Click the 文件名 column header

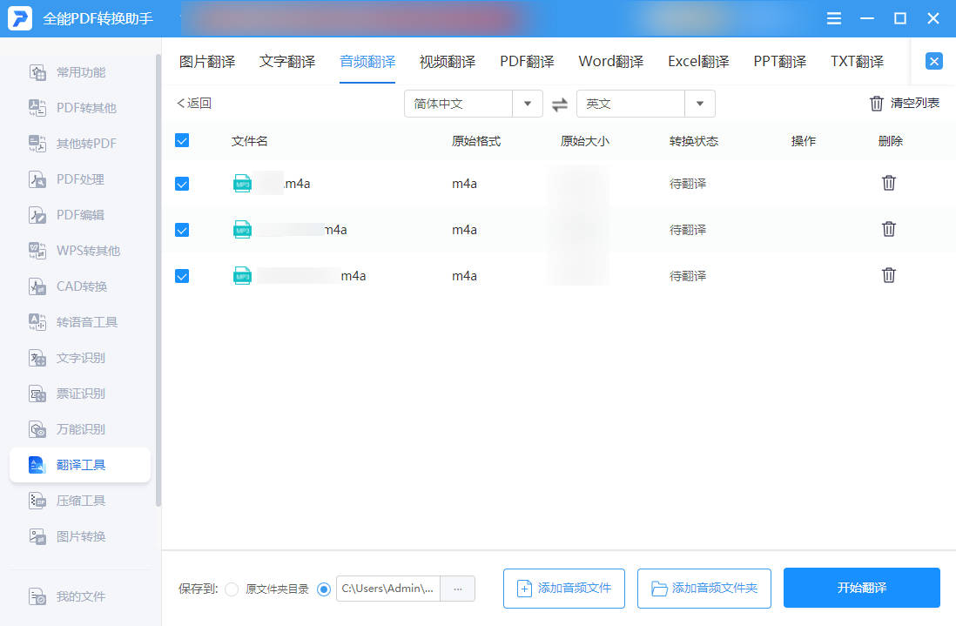249,141
